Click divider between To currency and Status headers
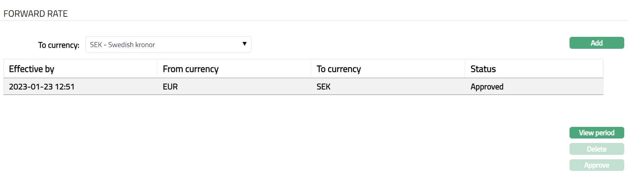This screenshot has width=628, height=176. click(x=465, y=69)
